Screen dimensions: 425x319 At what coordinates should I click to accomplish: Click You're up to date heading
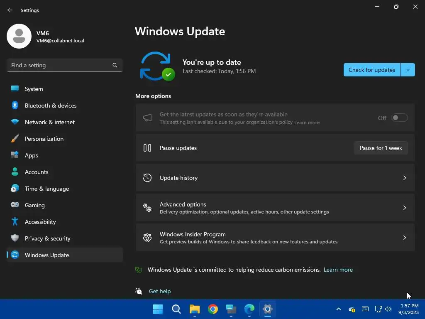212,62
